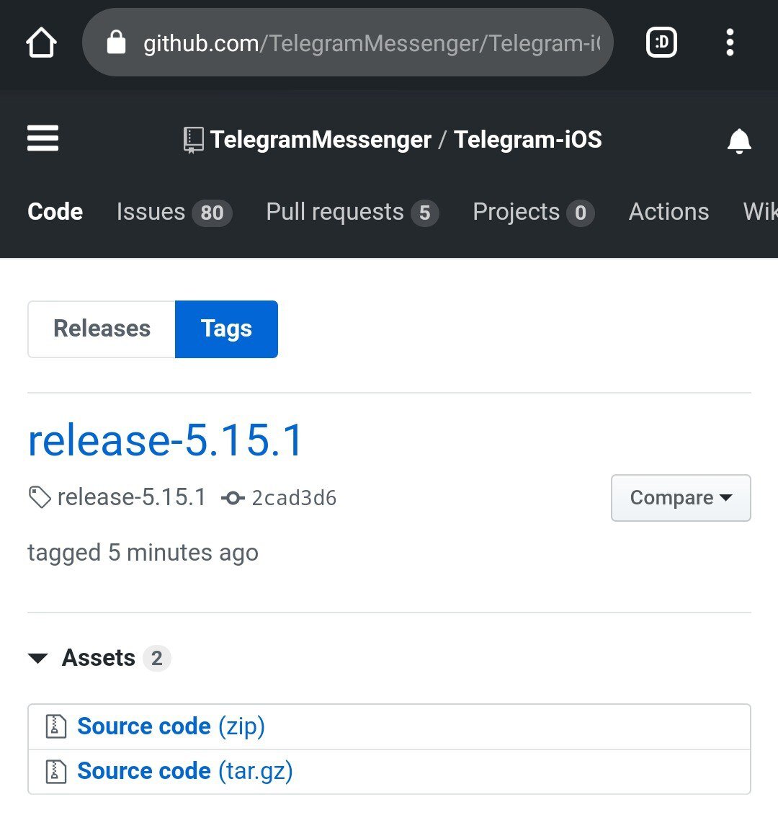
Task: Open the TelegramMessenger owner link
Action: pyautogui.click(x=321, y=139)
